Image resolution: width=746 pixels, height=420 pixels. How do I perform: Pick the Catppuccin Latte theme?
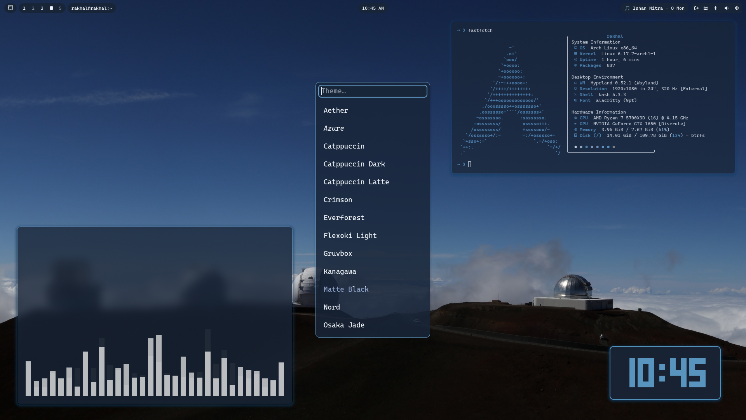click(373, 182)
